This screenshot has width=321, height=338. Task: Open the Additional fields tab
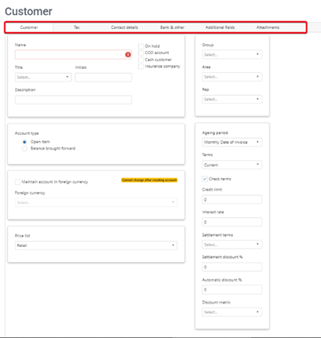pos(220,27)
